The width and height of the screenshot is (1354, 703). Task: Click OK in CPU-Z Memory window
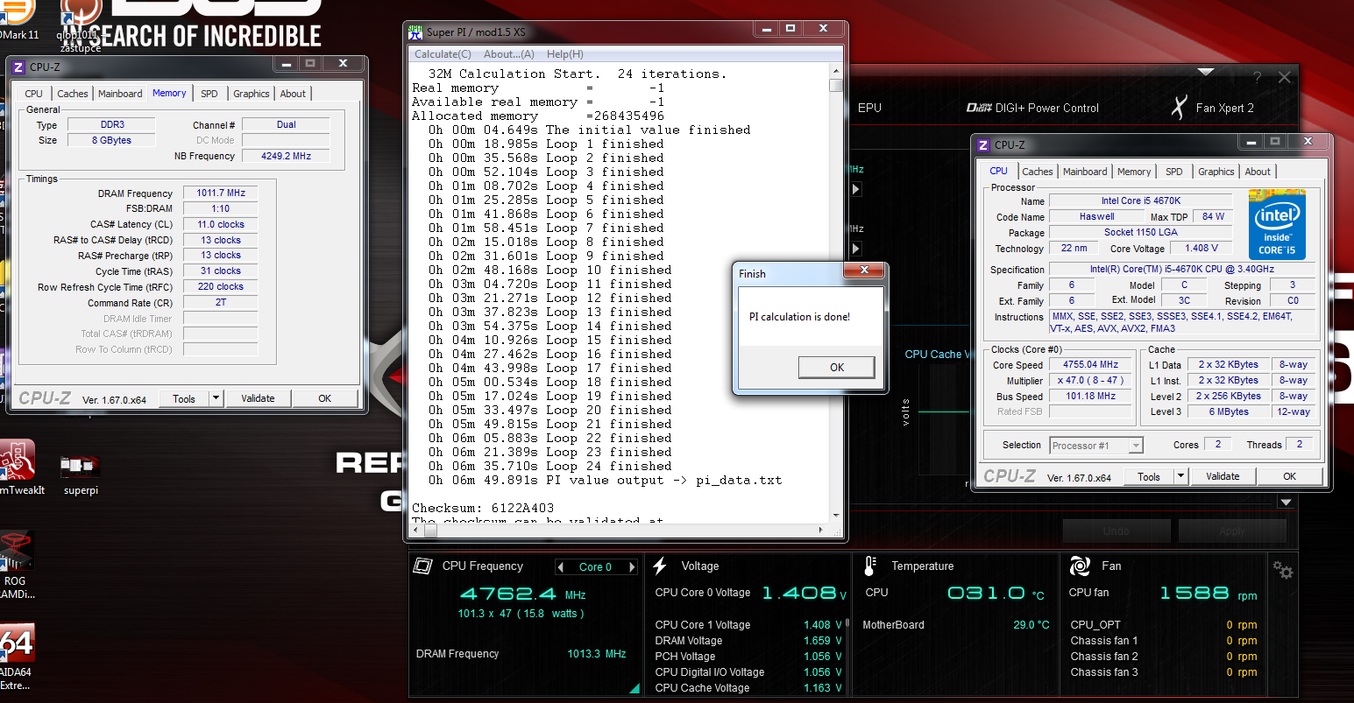pyautogui.click(x=325, y=398)
